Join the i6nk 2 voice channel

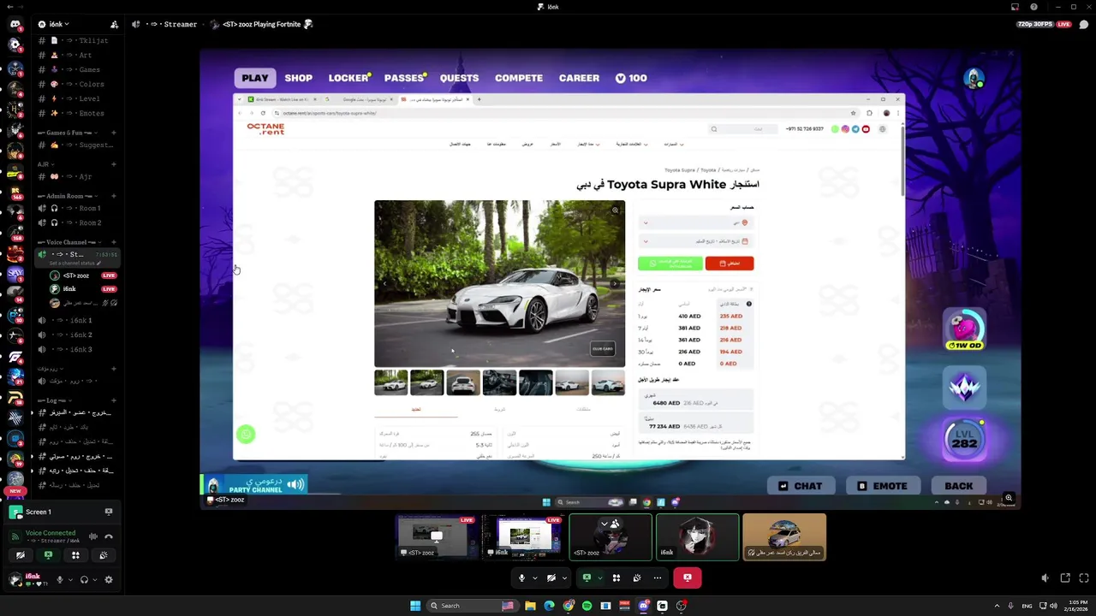pyautogui.click(x=79, y=335)
